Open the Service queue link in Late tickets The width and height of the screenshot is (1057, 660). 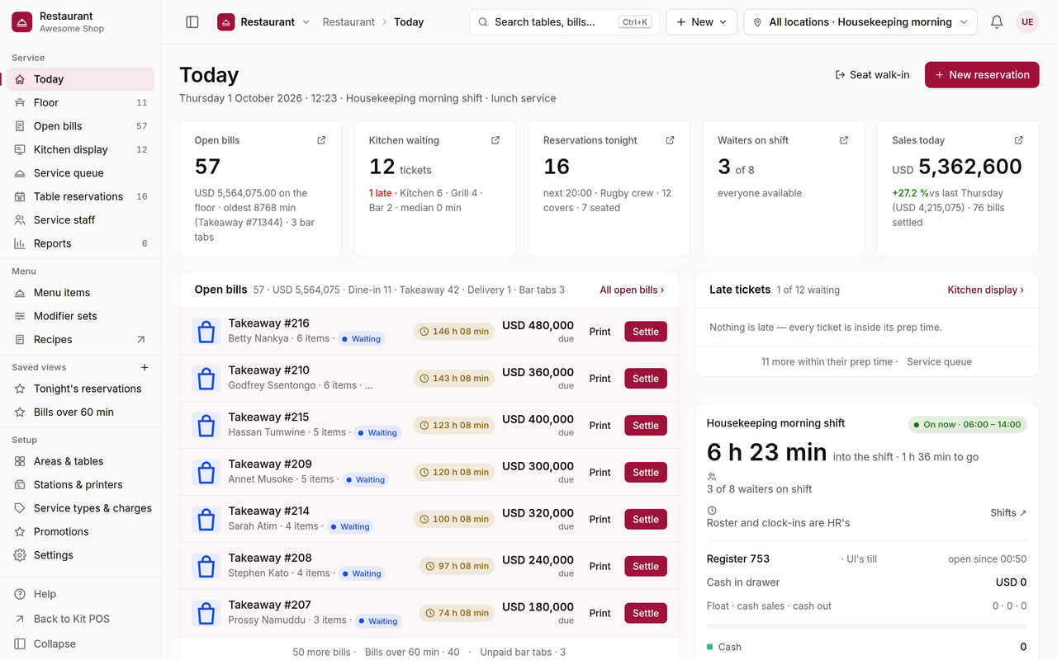coord(939,361)
